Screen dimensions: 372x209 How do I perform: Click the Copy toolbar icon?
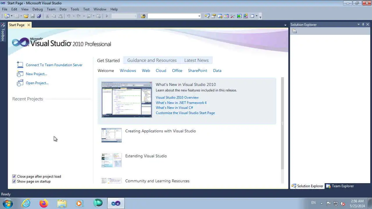(54, 16)
